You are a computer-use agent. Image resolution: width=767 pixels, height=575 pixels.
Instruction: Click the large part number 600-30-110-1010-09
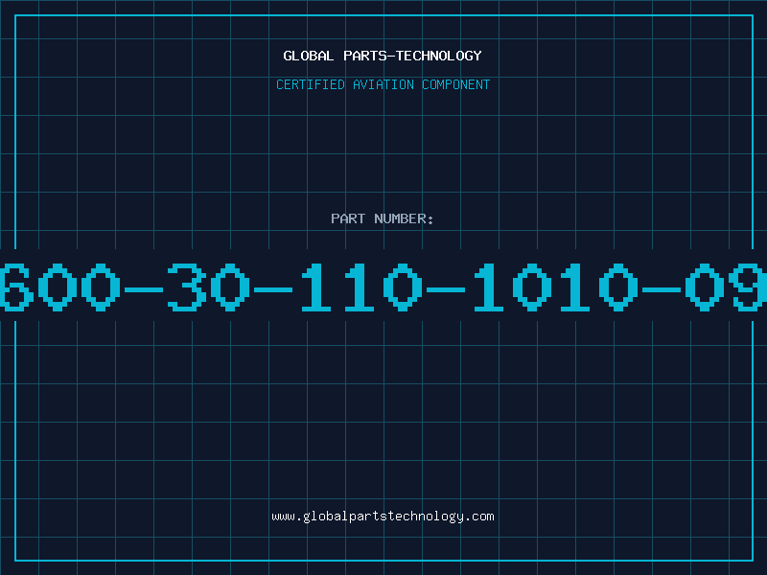click(383, 287)
